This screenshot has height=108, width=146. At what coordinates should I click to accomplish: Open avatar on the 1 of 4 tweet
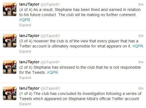click(x=10, y=93)
